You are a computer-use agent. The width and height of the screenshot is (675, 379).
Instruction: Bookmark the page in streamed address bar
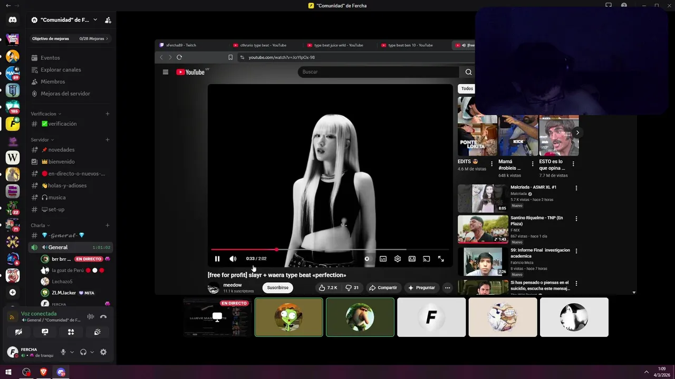coord(230,57)
